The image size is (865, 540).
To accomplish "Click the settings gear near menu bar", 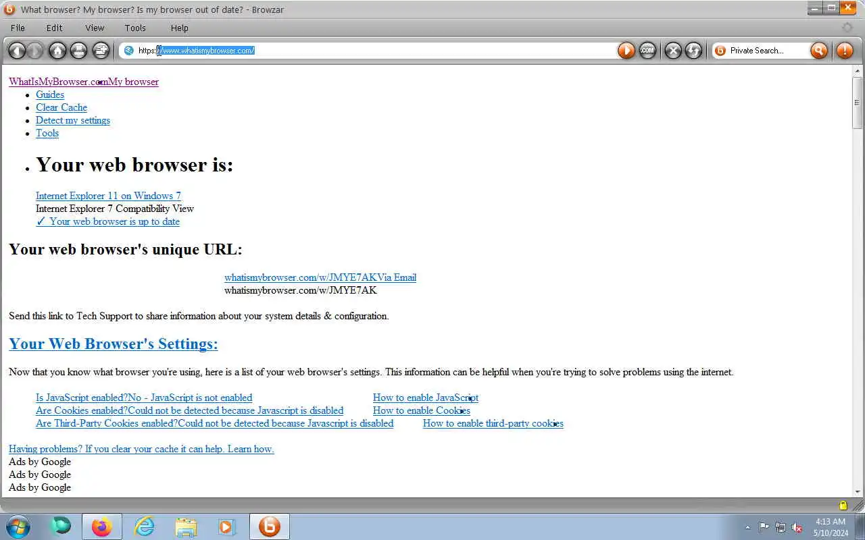I will pyautogui.click(x=847, y=28).
